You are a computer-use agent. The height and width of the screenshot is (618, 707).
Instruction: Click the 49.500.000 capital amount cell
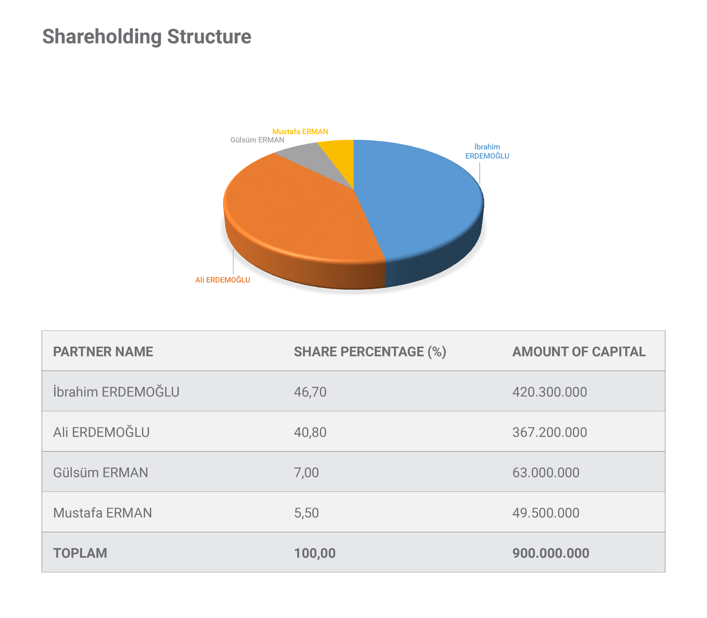(x=546, y=513)
